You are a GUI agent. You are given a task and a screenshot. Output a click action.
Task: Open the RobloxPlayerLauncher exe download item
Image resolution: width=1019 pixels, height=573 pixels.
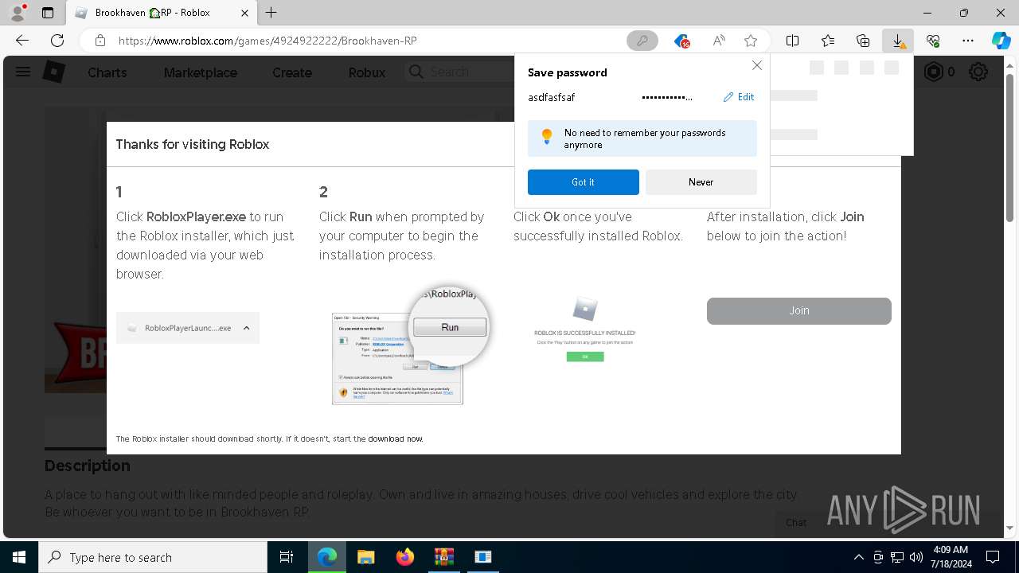[188, 328]
